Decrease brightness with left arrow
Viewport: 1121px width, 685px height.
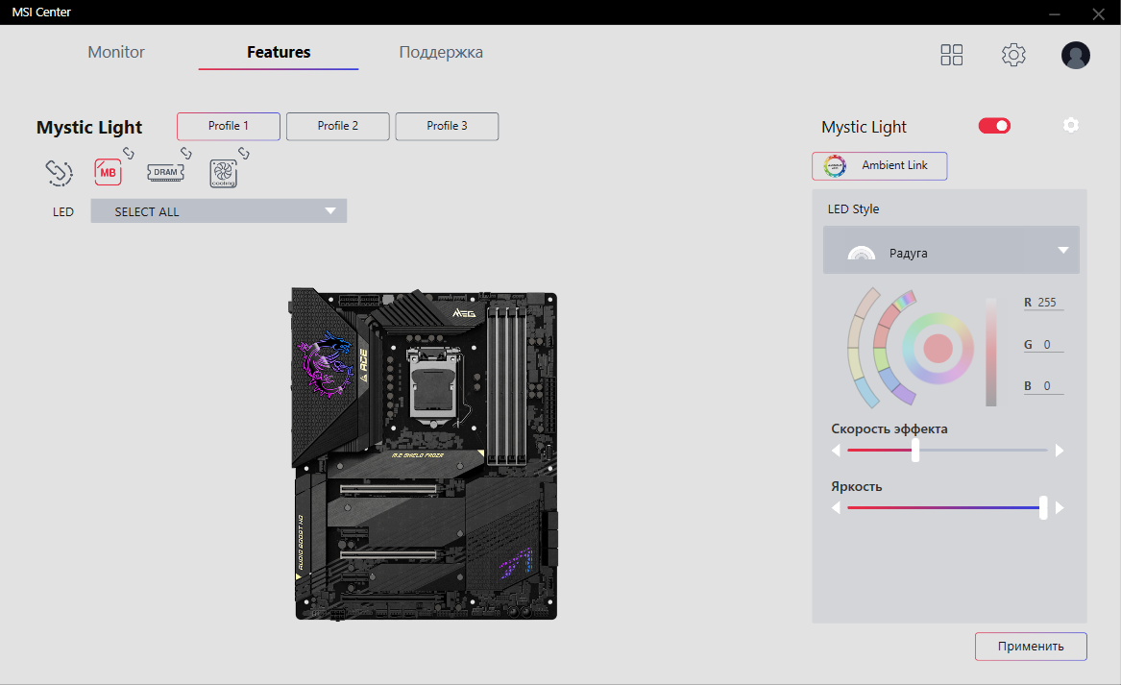(x=836, y=507)
